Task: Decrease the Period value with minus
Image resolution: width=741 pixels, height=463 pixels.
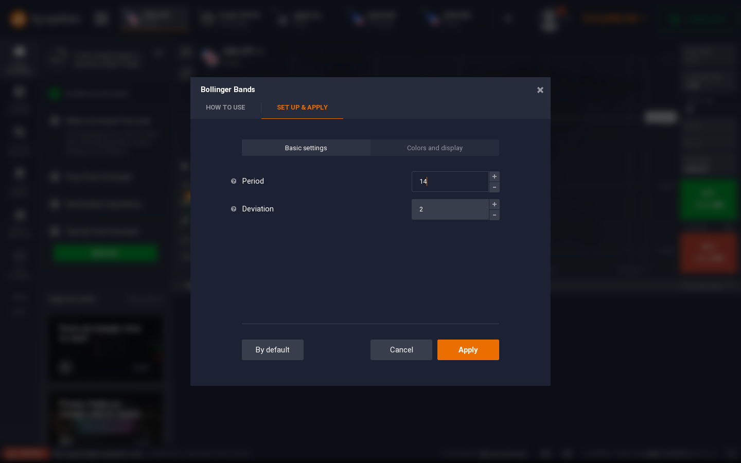Action: pos(495,187)
